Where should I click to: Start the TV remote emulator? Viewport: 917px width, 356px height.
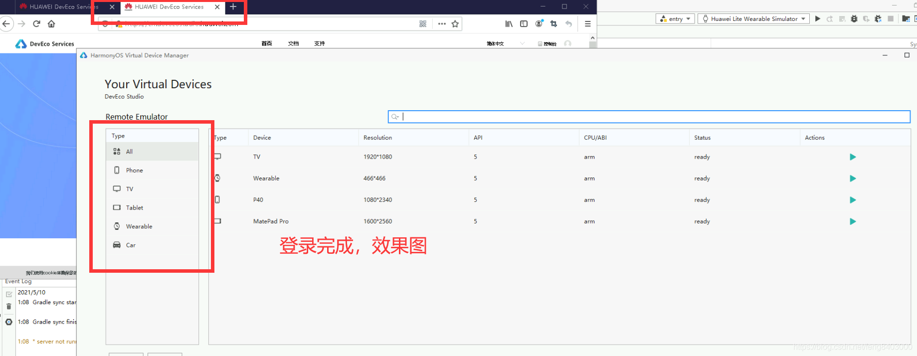(853, 157)
